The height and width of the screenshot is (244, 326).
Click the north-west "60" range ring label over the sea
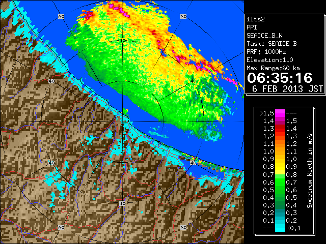point(61,16)
